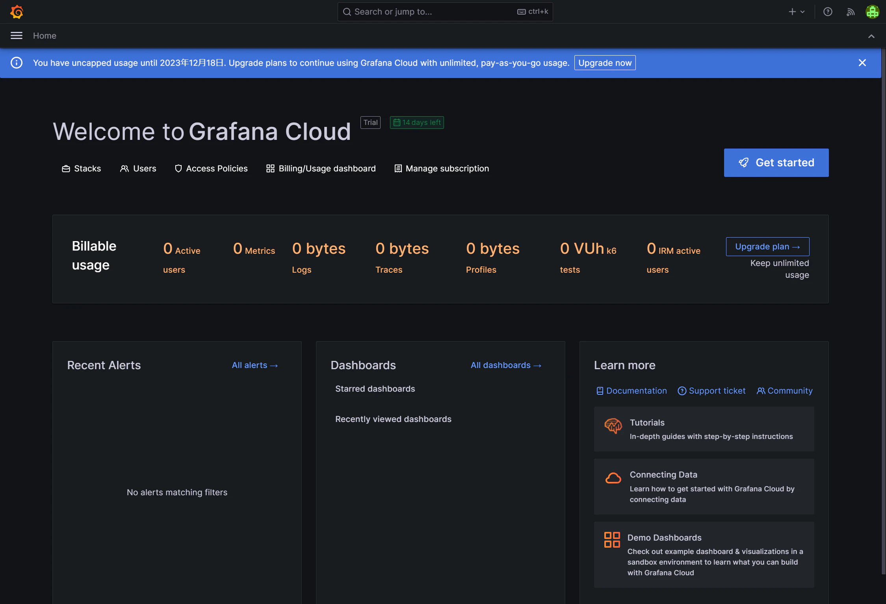
Task: Open the plus add-new dropdown
Action: click(x=796, y=12)
